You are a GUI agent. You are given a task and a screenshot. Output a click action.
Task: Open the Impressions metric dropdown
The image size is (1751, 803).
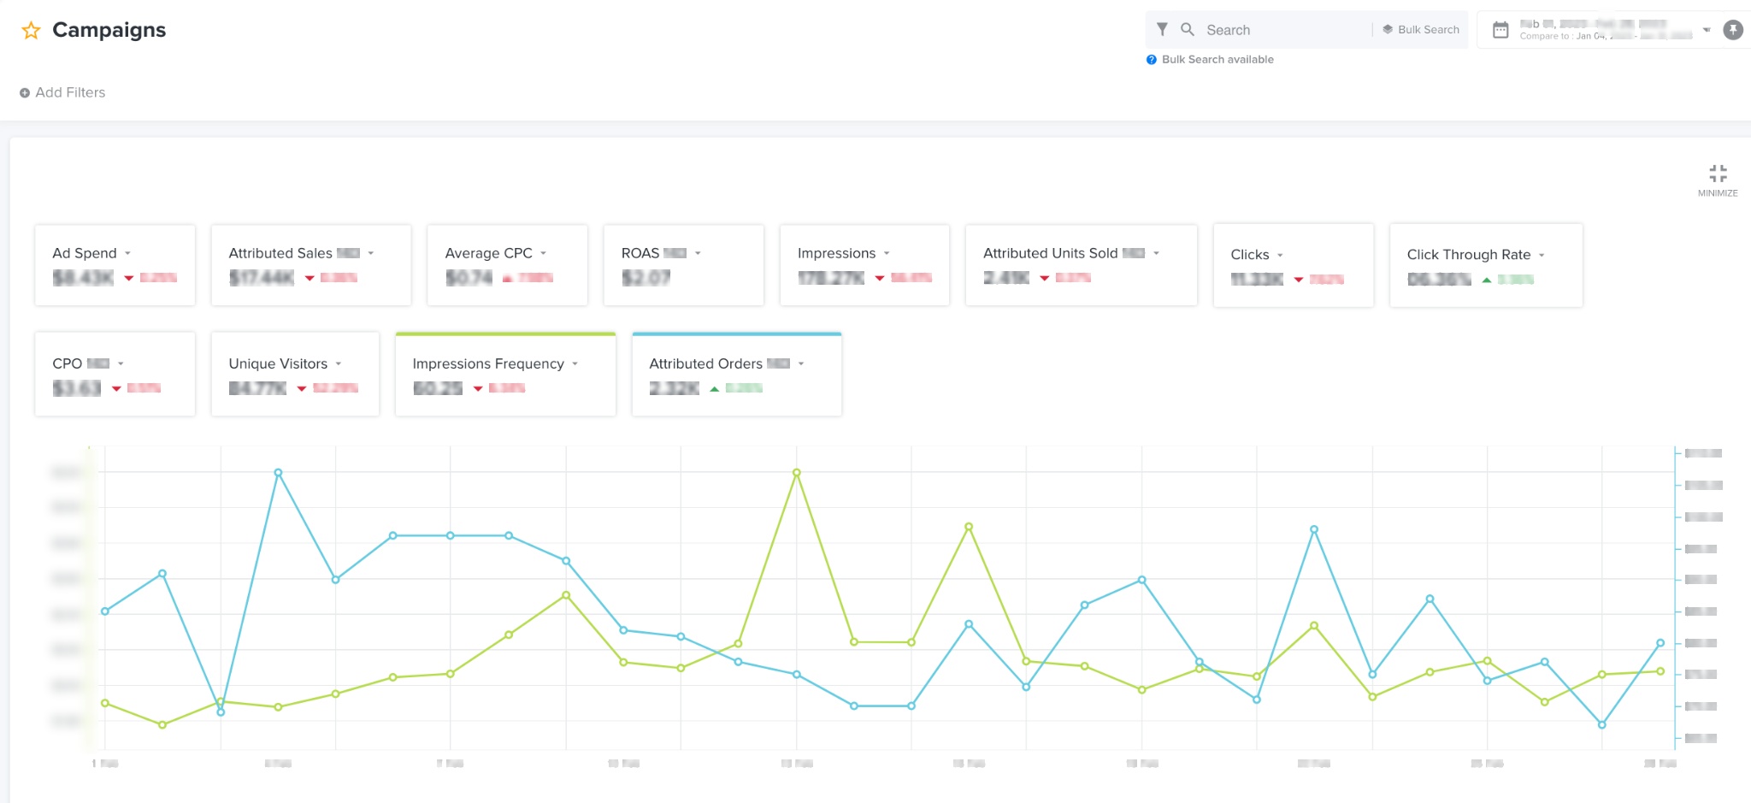point(887,253)
